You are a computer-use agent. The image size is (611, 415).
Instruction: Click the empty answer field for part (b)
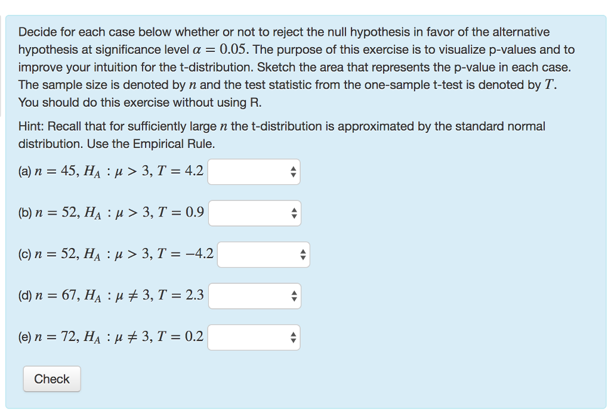(x=251, y=213)
